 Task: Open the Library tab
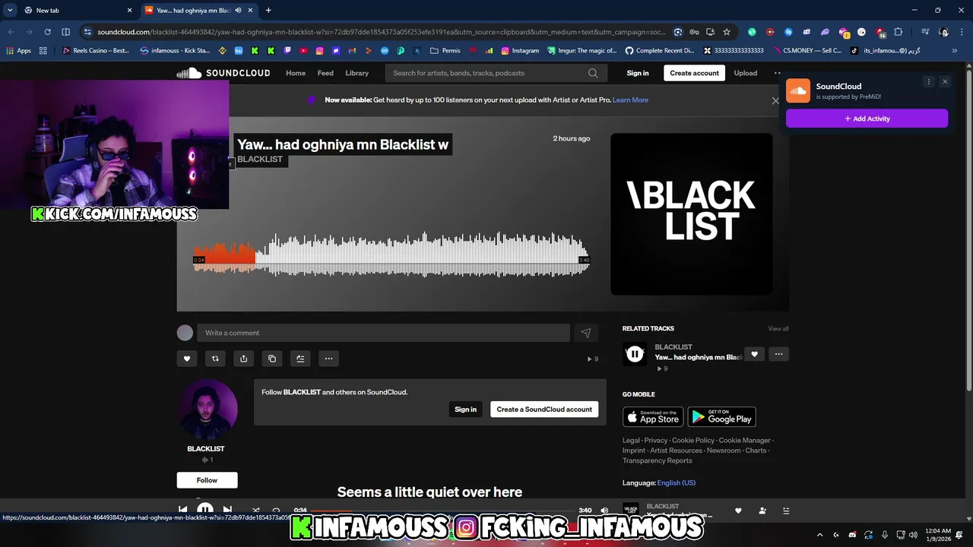pos(357,73)
